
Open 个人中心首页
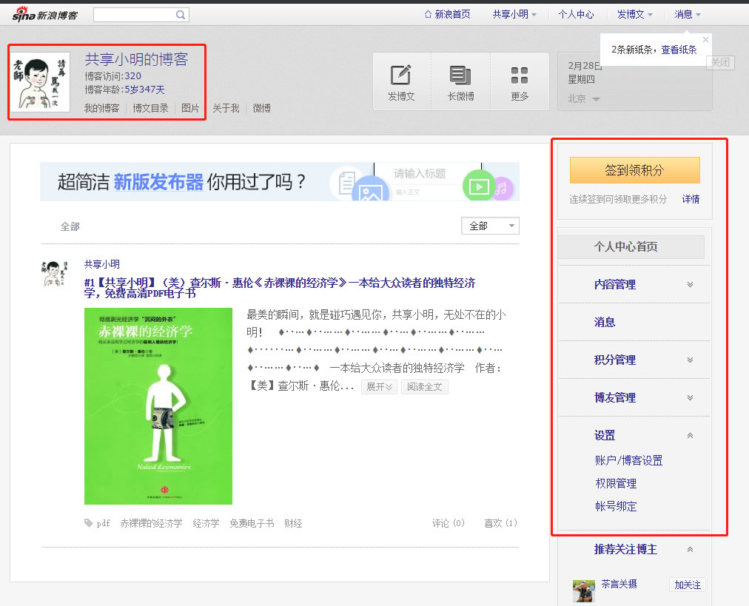pyautogui.click(x=631, y=247)
